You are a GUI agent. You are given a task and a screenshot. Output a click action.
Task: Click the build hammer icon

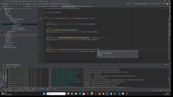click(131, 4)
